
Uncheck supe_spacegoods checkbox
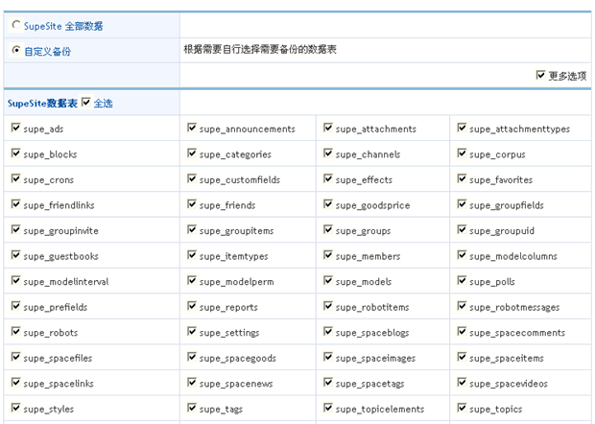192,356
